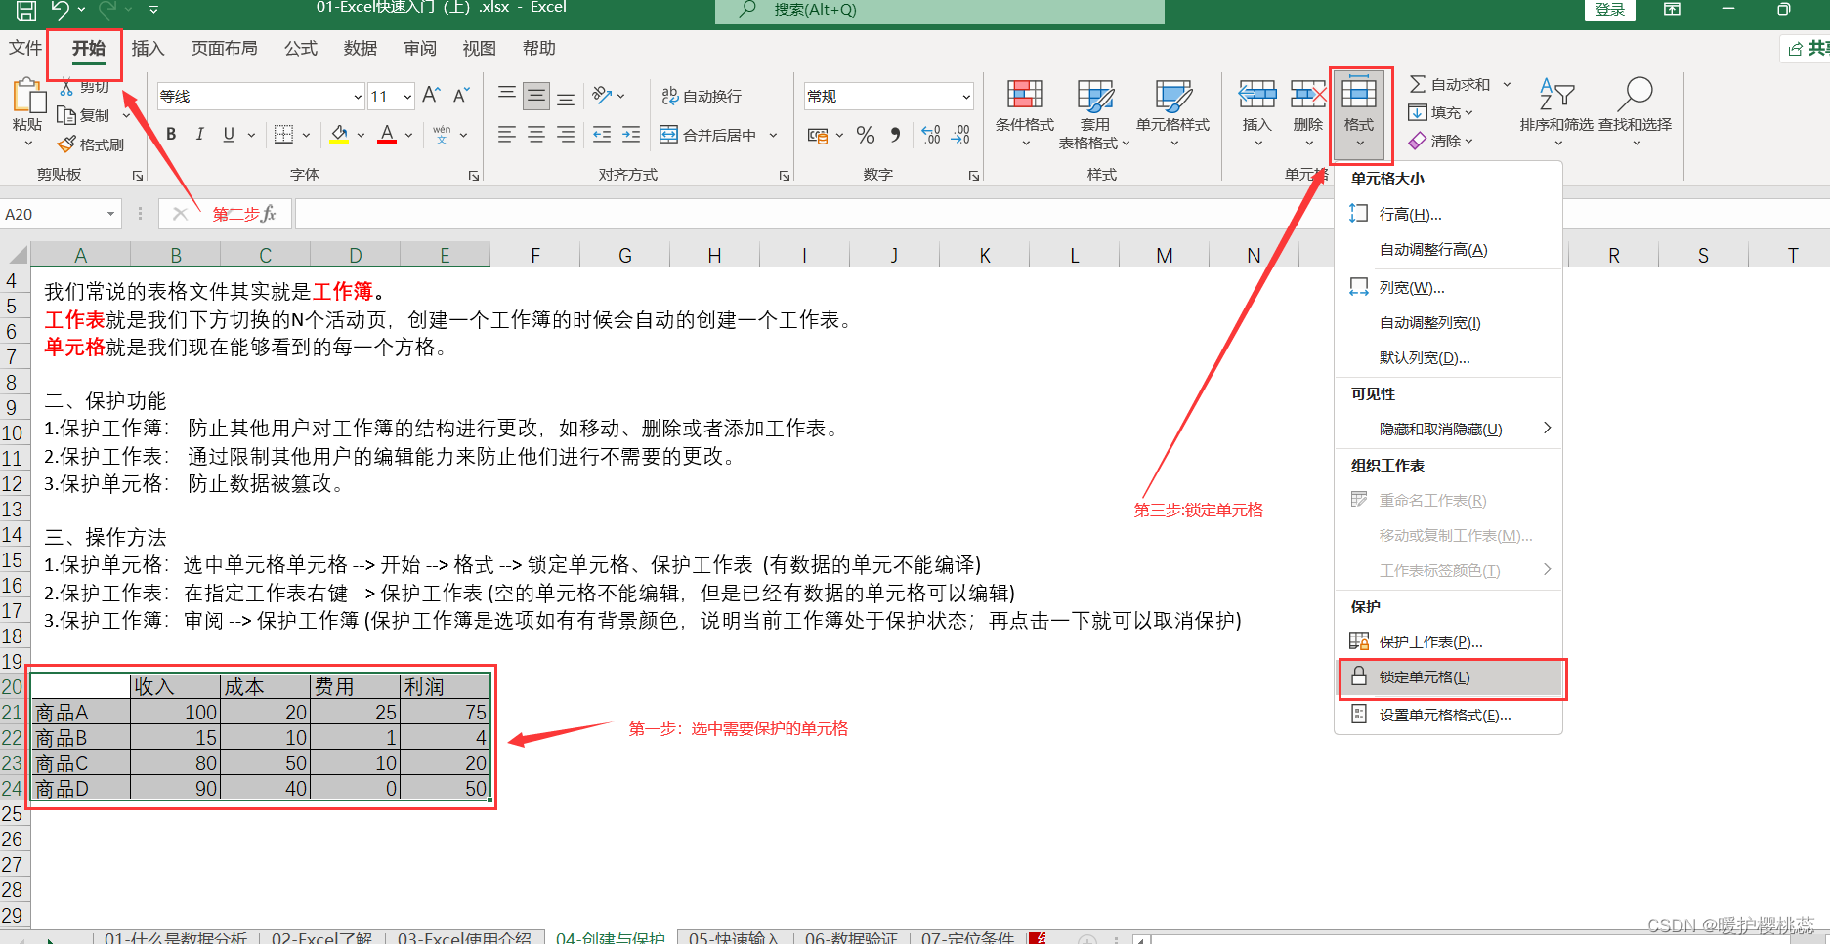Click the increase decimal icon
The image size is (1830, 944).
[931, 135]
